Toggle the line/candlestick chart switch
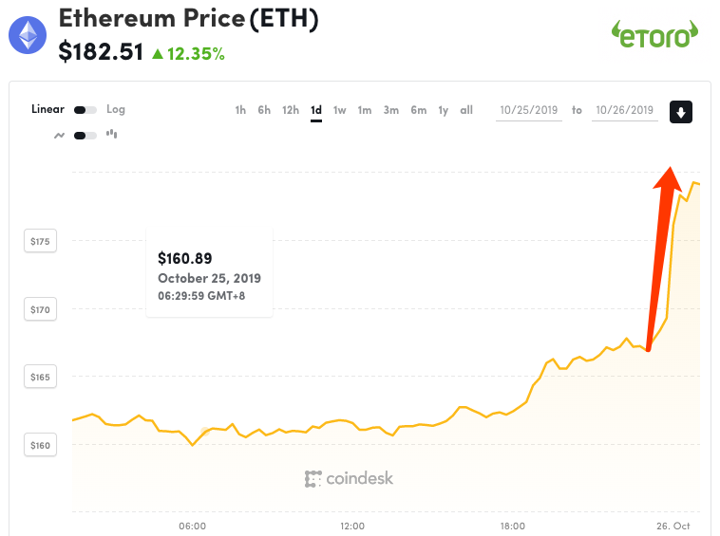Screen dimensions: 720x536 coord(85,135)
